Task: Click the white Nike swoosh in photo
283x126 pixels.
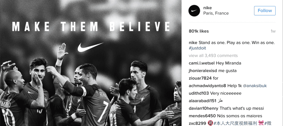Action: point(91,47)
